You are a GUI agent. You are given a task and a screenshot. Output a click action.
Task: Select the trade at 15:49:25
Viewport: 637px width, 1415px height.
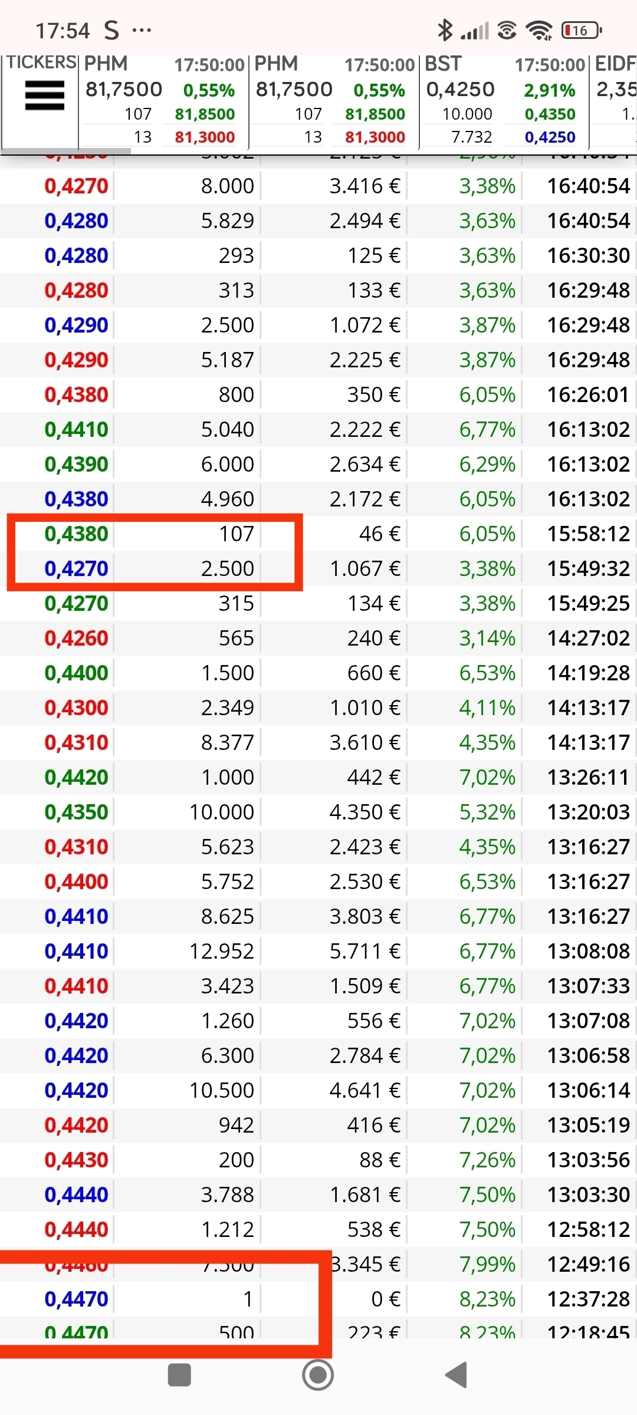[x=318, y=603]
